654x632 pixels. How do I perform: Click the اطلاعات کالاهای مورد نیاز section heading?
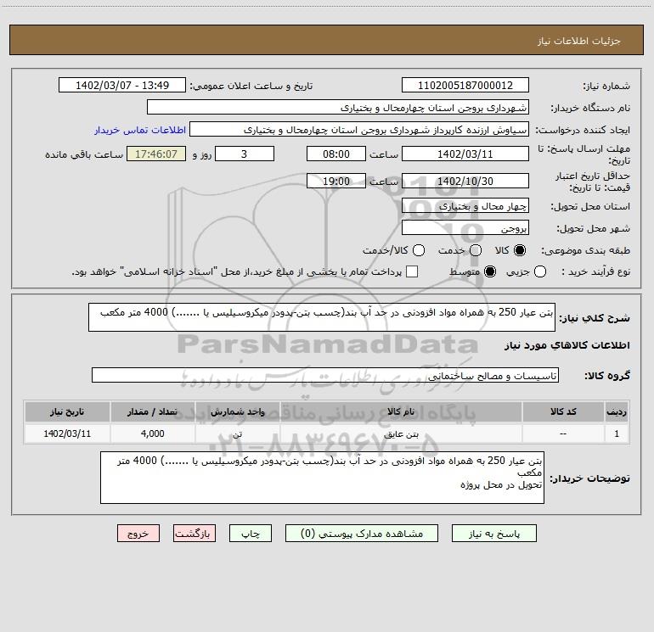pos(567,345)
